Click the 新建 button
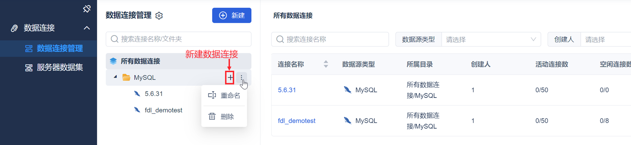This screenshot has width=631, height=145. coord(232,15)
